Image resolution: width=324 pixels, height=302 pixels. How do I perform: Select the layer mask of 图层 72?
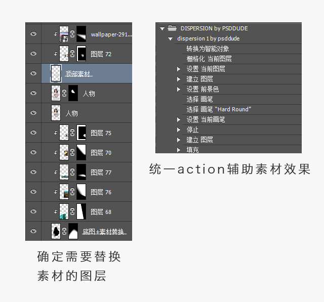pyautogui.click(x=81, y=54)
